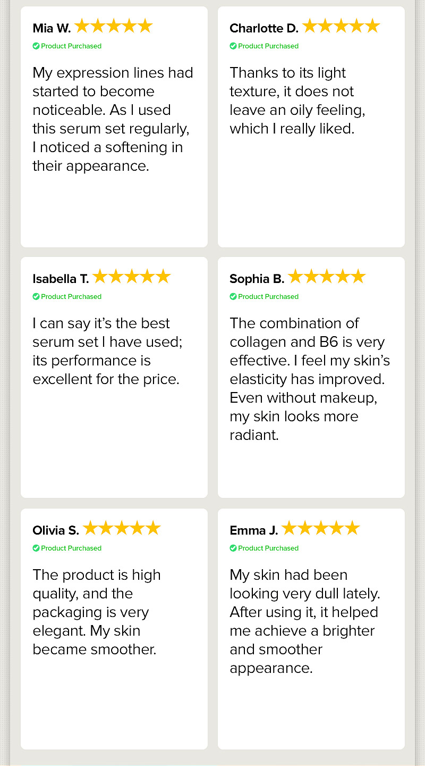Click Emma J.'s star rating
This screenshot has width=425, height=766.
click(x=320, y=528)
